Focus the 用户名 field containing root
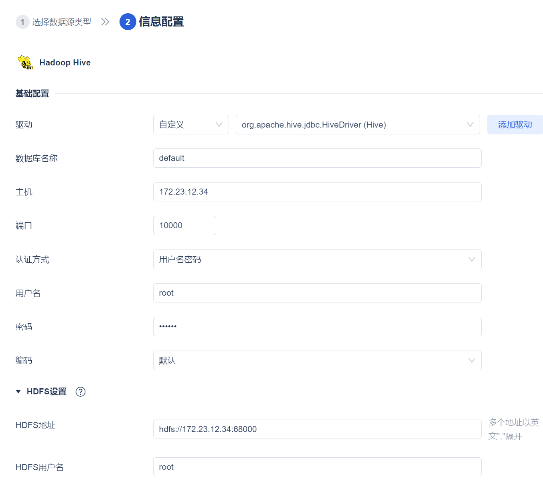 point(317,293)
